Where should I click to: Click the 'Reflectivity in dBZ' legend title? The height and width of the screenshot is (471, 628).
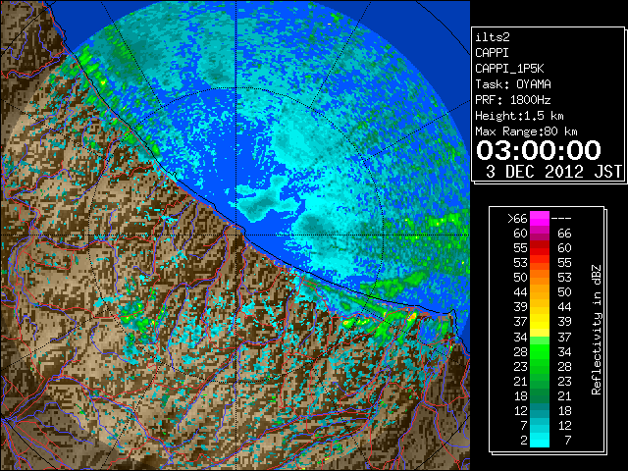596,330
